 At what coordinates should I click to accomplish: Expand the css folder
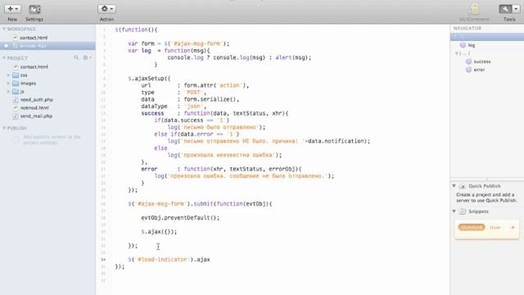[8, 75]
